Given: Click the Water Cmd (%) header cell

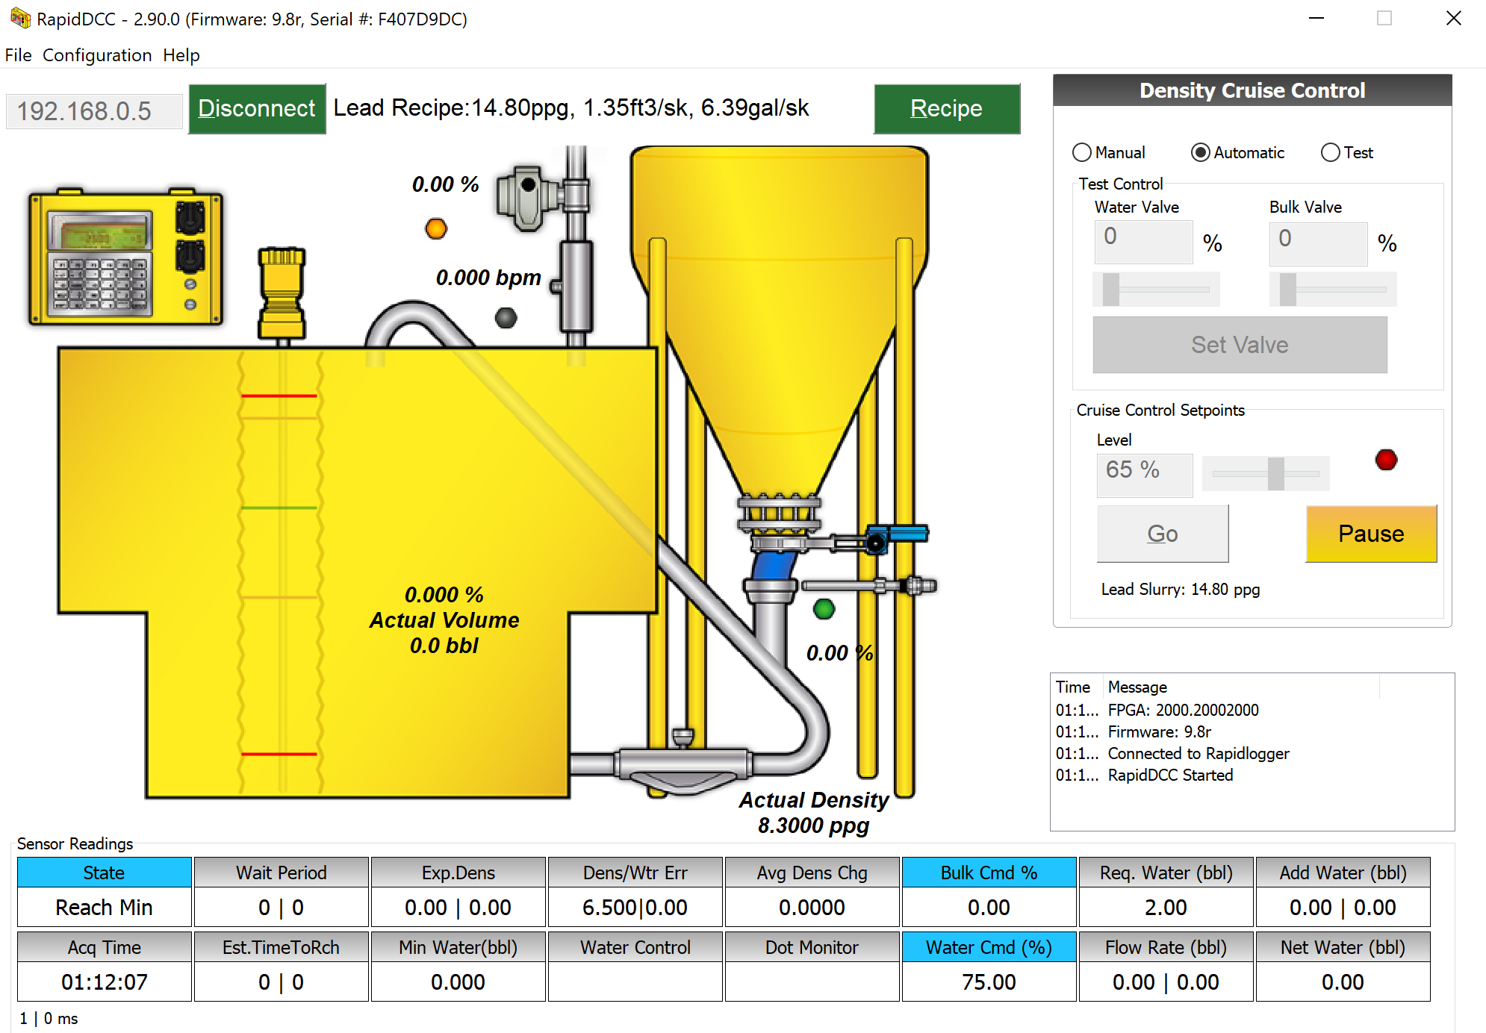Looking at the screenshot, I should (989, 947).
